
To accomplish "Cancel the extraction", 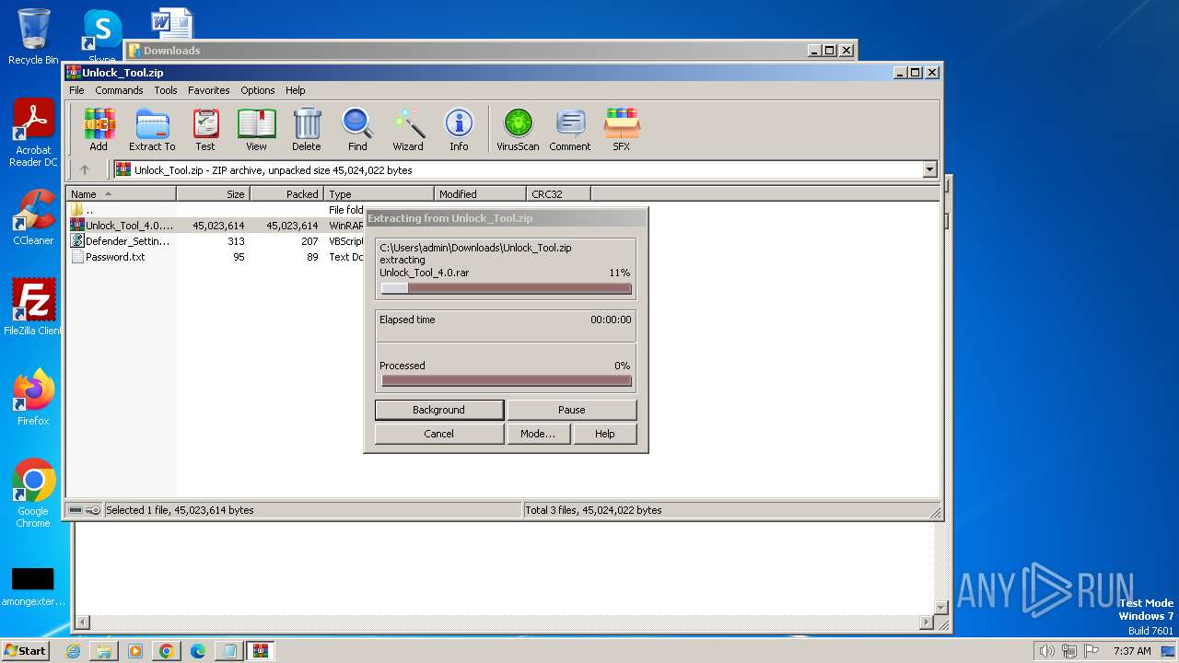I will tap(439, 434).
